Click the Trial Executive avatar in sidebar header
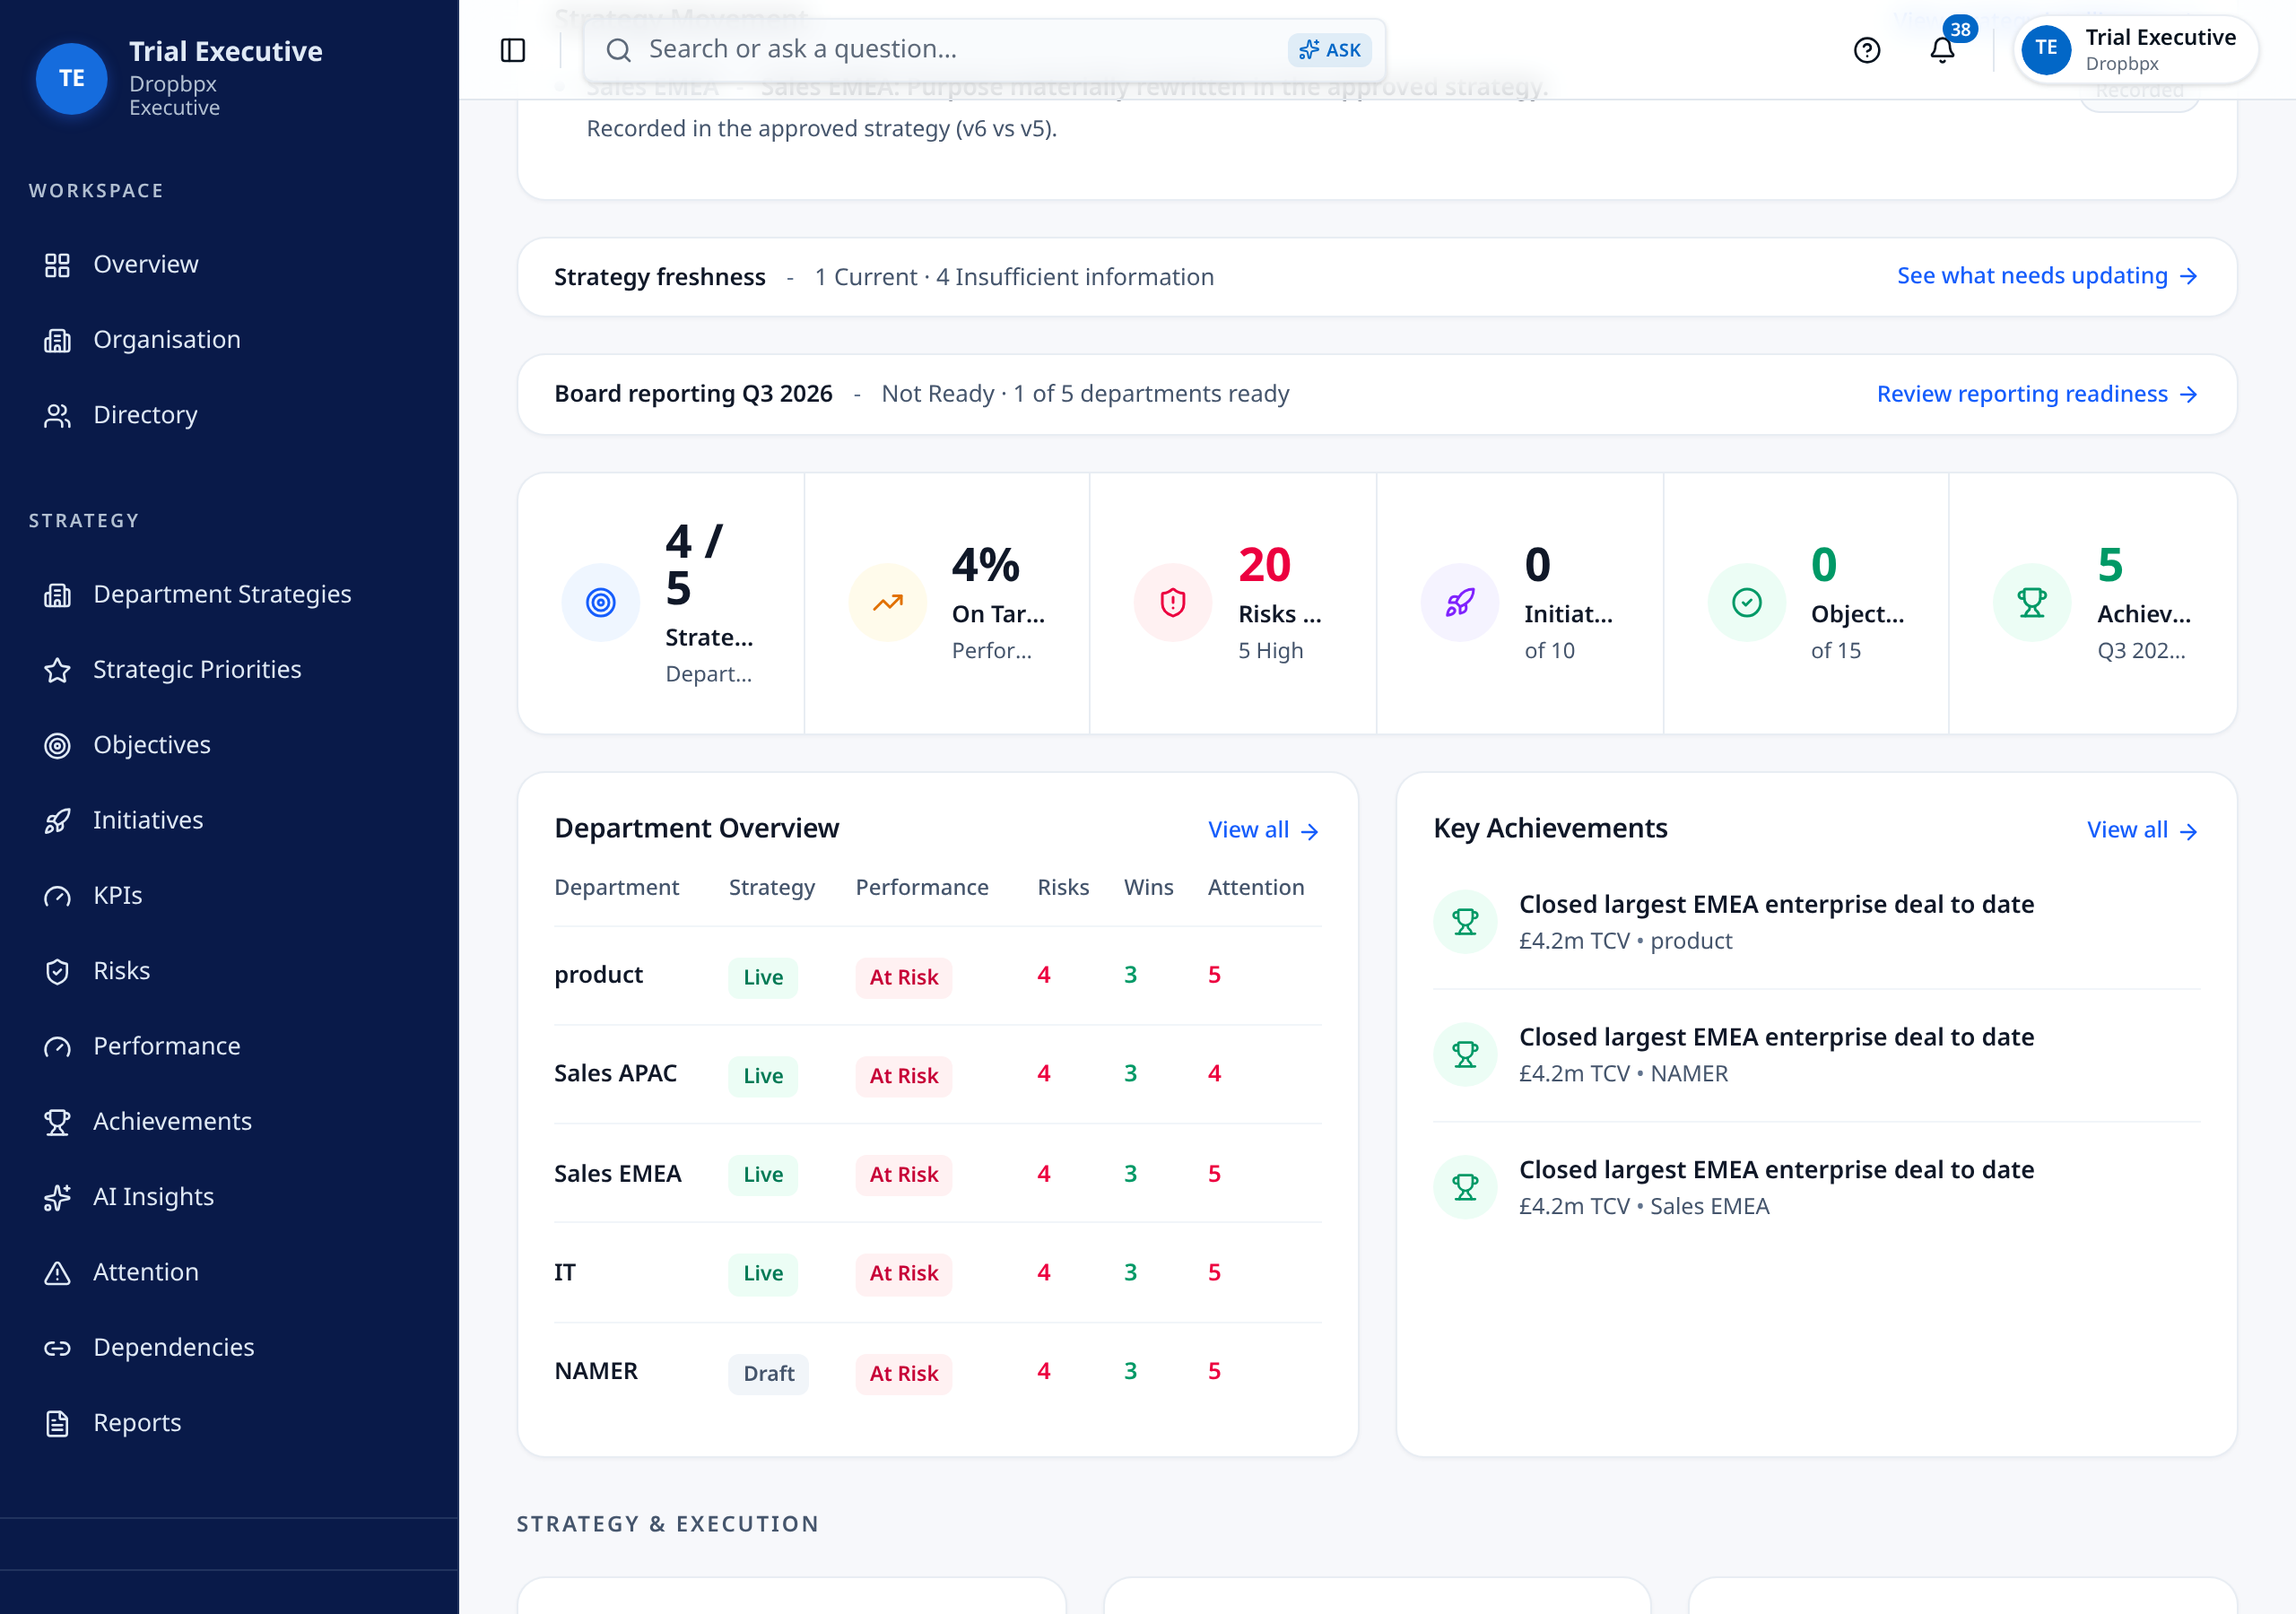The height and width of the screenshot is (1614, 2296). coord(71,78)
